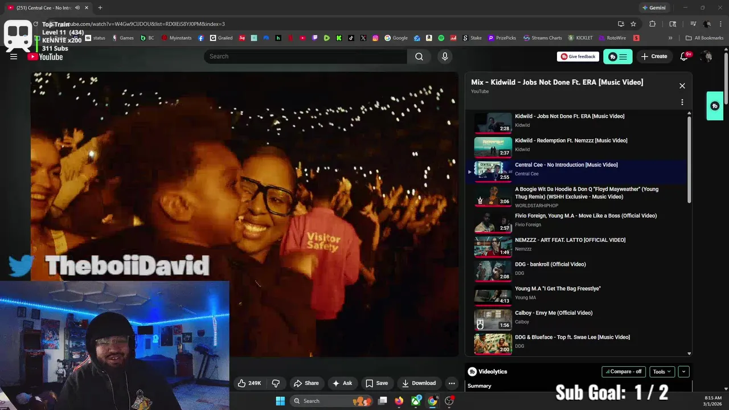The width and height of the screenshot is (729, 410).
Task: Switch to the Central Cee browser tab
Action: click(x=47, y=8)
